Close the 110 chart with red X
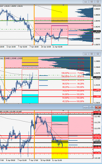 coord(98,107)
